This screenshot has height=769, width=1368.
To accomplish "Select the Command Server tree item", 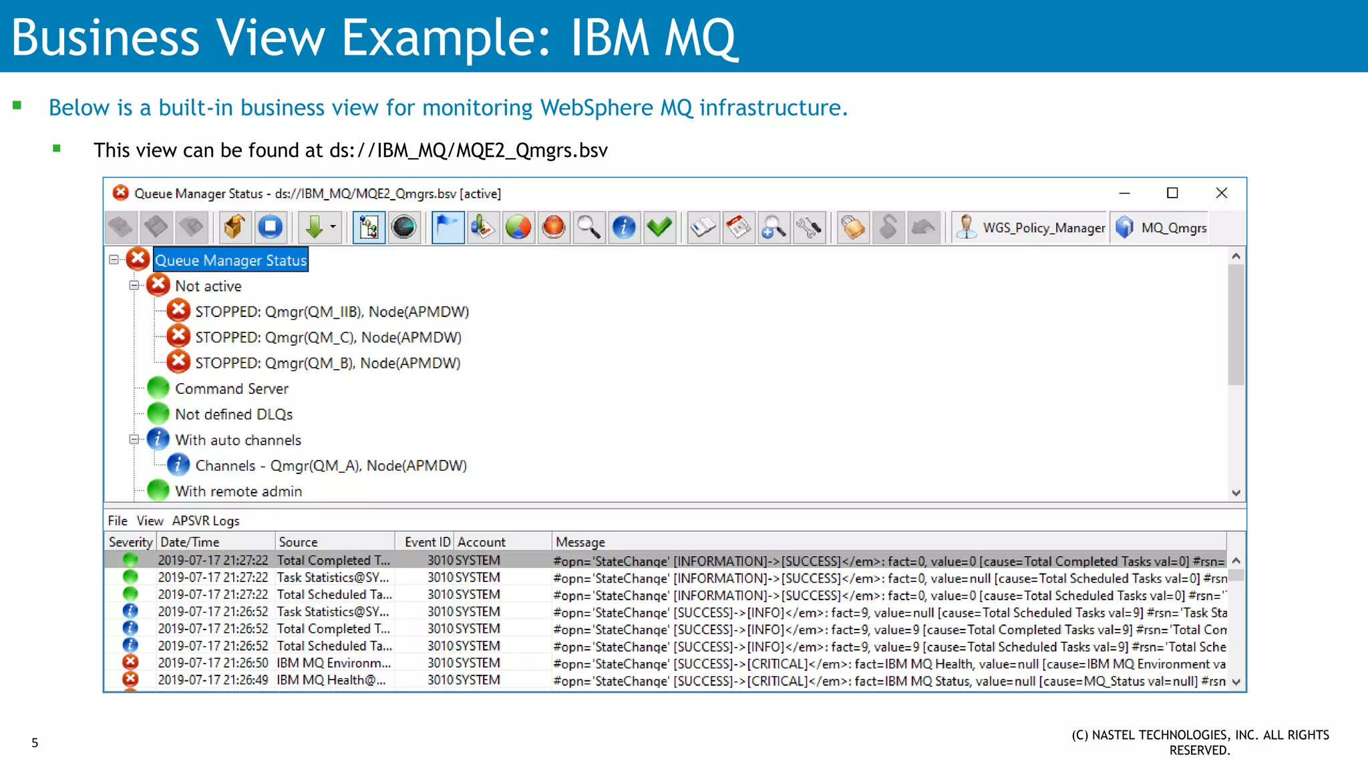I will [232, 389].
